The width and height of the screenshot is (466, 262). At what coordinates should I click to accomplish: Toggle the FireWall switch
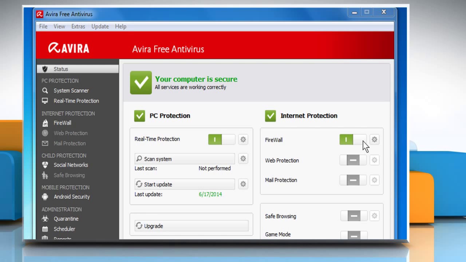(x=353, y=139)
